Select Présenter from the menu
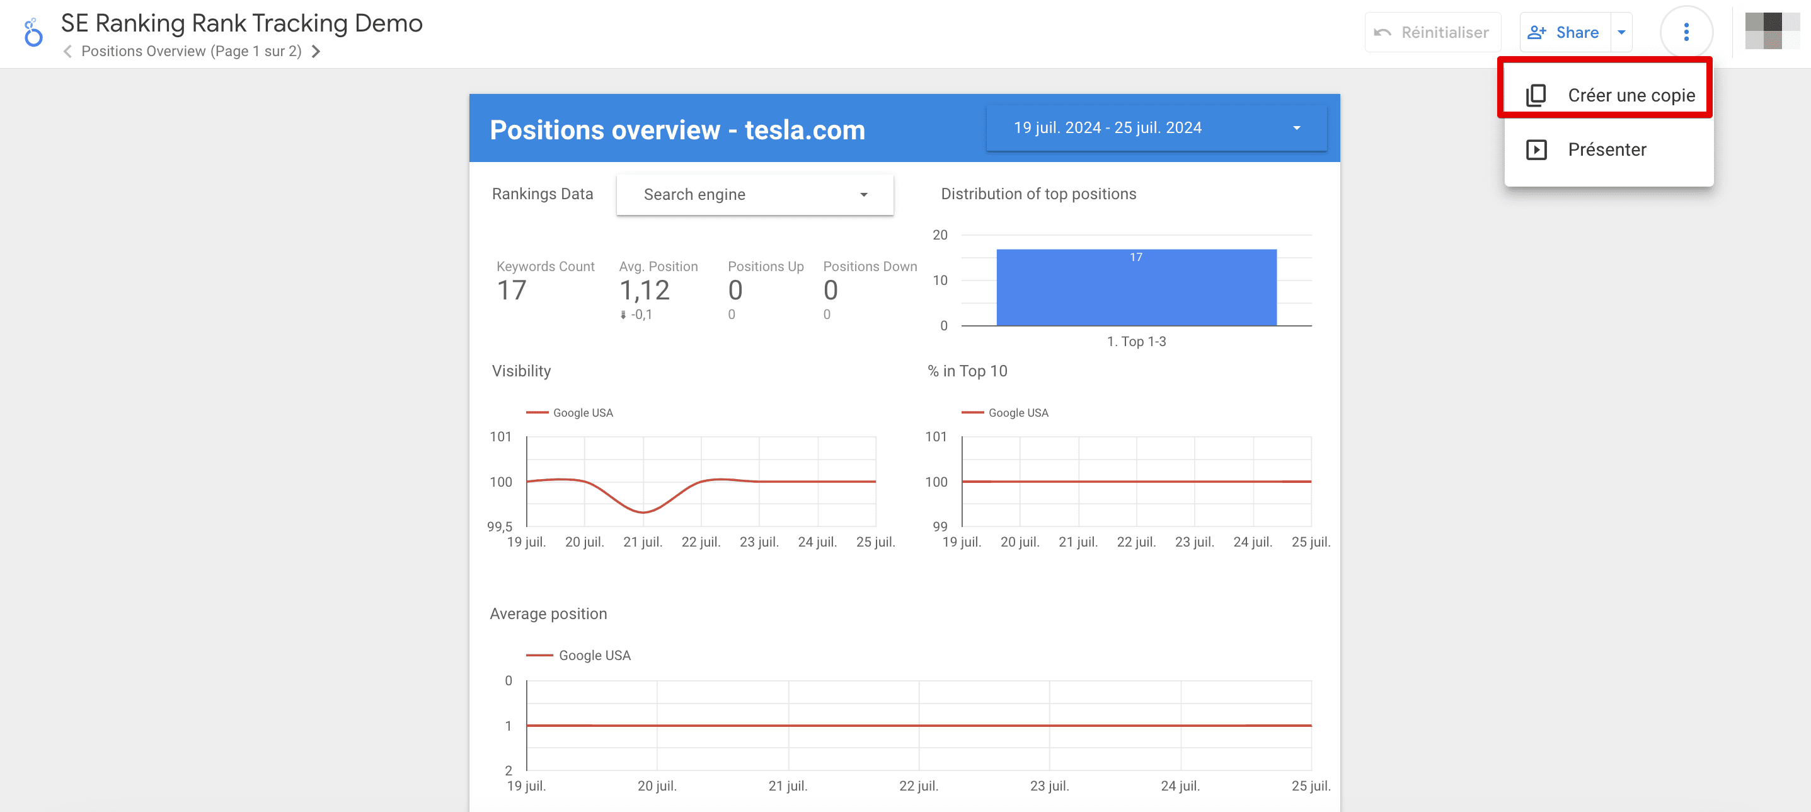Image resolution: width=1811 pixels, height=812 pixels. (1609, 149)
